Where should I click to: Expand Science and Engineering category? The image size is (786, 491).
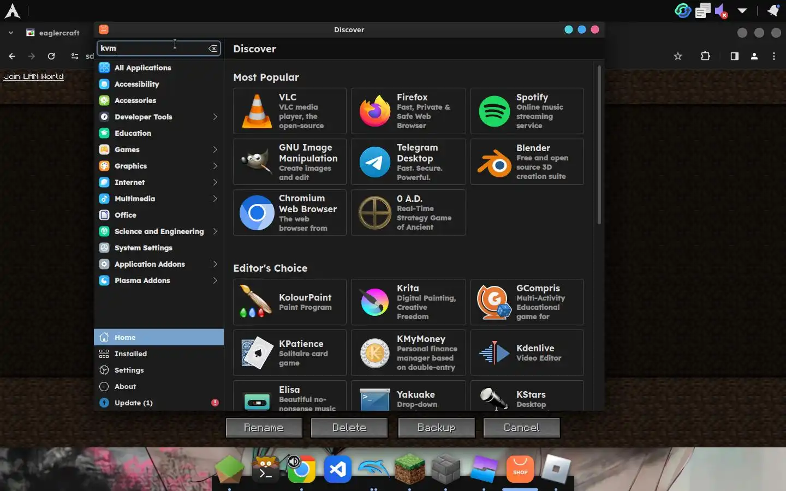pos(215,231)
